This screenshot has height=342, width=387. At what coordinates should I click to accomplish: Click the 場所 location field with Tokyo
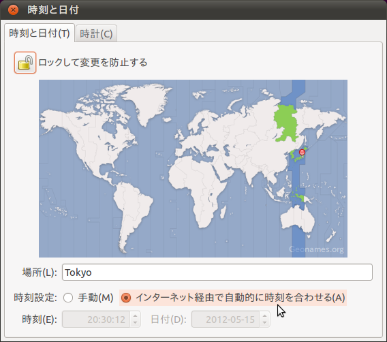tap(217, 272)
